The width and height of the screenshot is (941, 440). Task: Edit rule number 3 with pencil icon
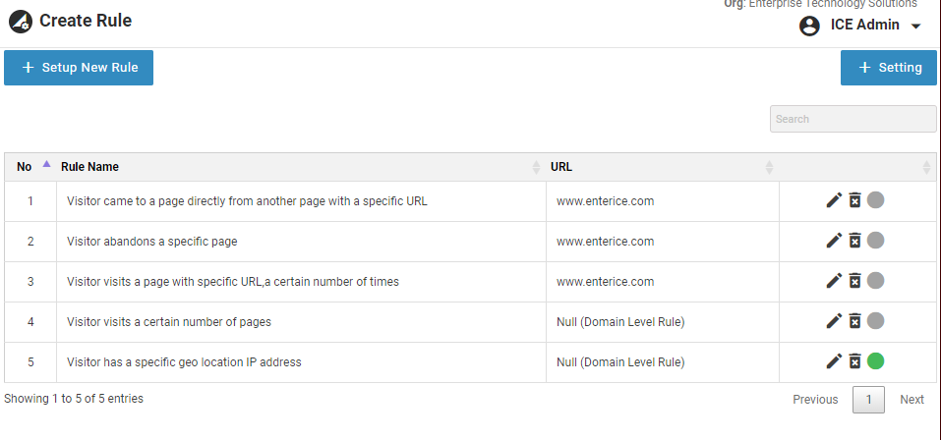[x=834, y=281]
